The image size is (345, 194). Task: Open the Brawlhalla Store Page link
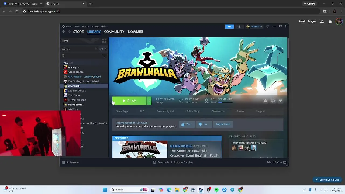point(122,111)
